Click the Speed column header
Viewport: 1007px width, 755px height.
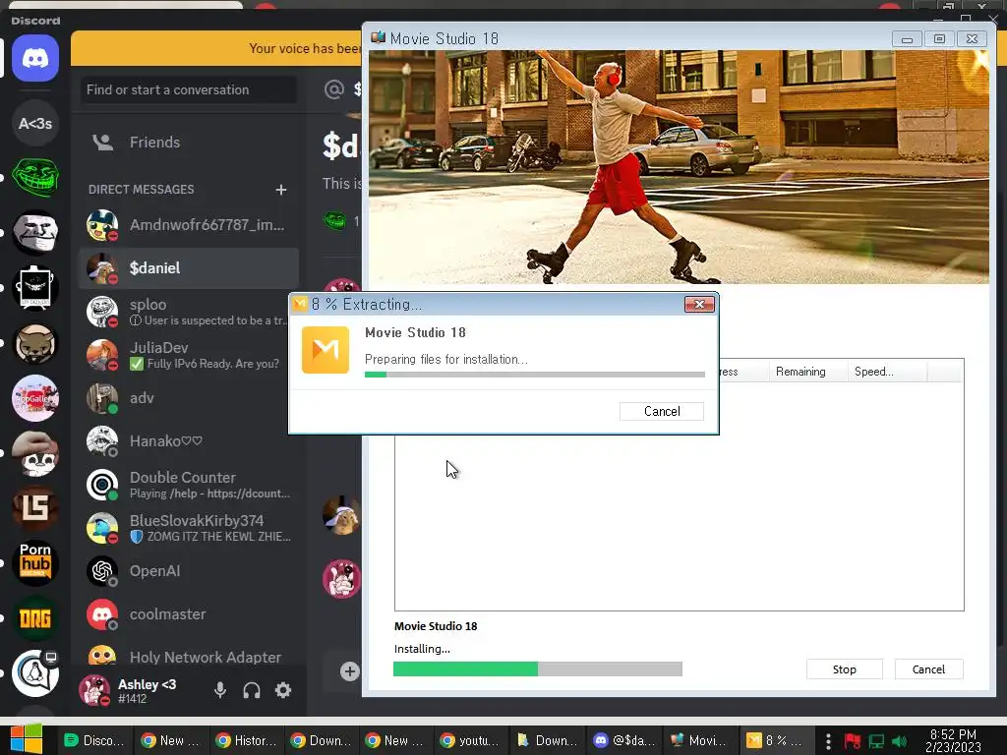888,371
